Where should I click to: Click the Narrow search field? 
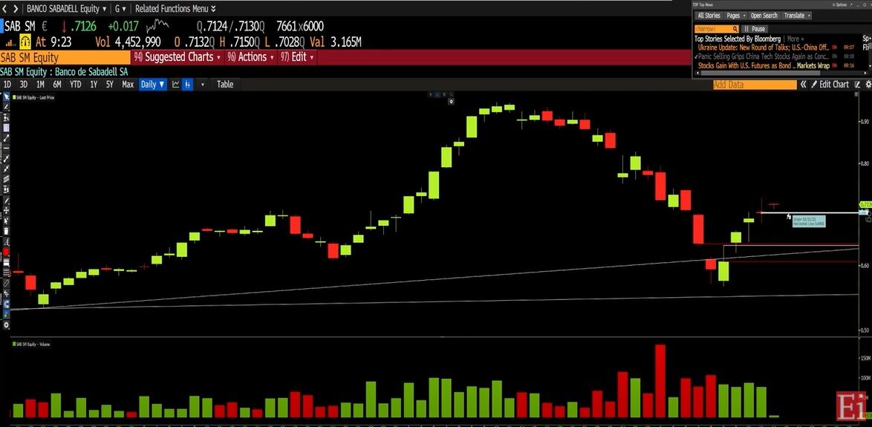tap(717, 29)
